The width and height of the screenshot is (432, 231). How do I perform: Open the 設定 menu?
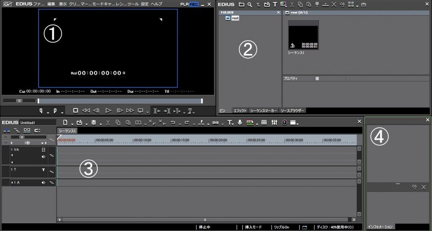[x=145, y=4]
